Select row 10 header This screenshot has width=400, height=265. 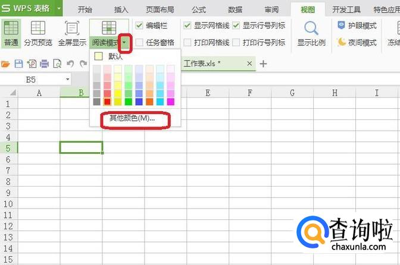point(8,204)
